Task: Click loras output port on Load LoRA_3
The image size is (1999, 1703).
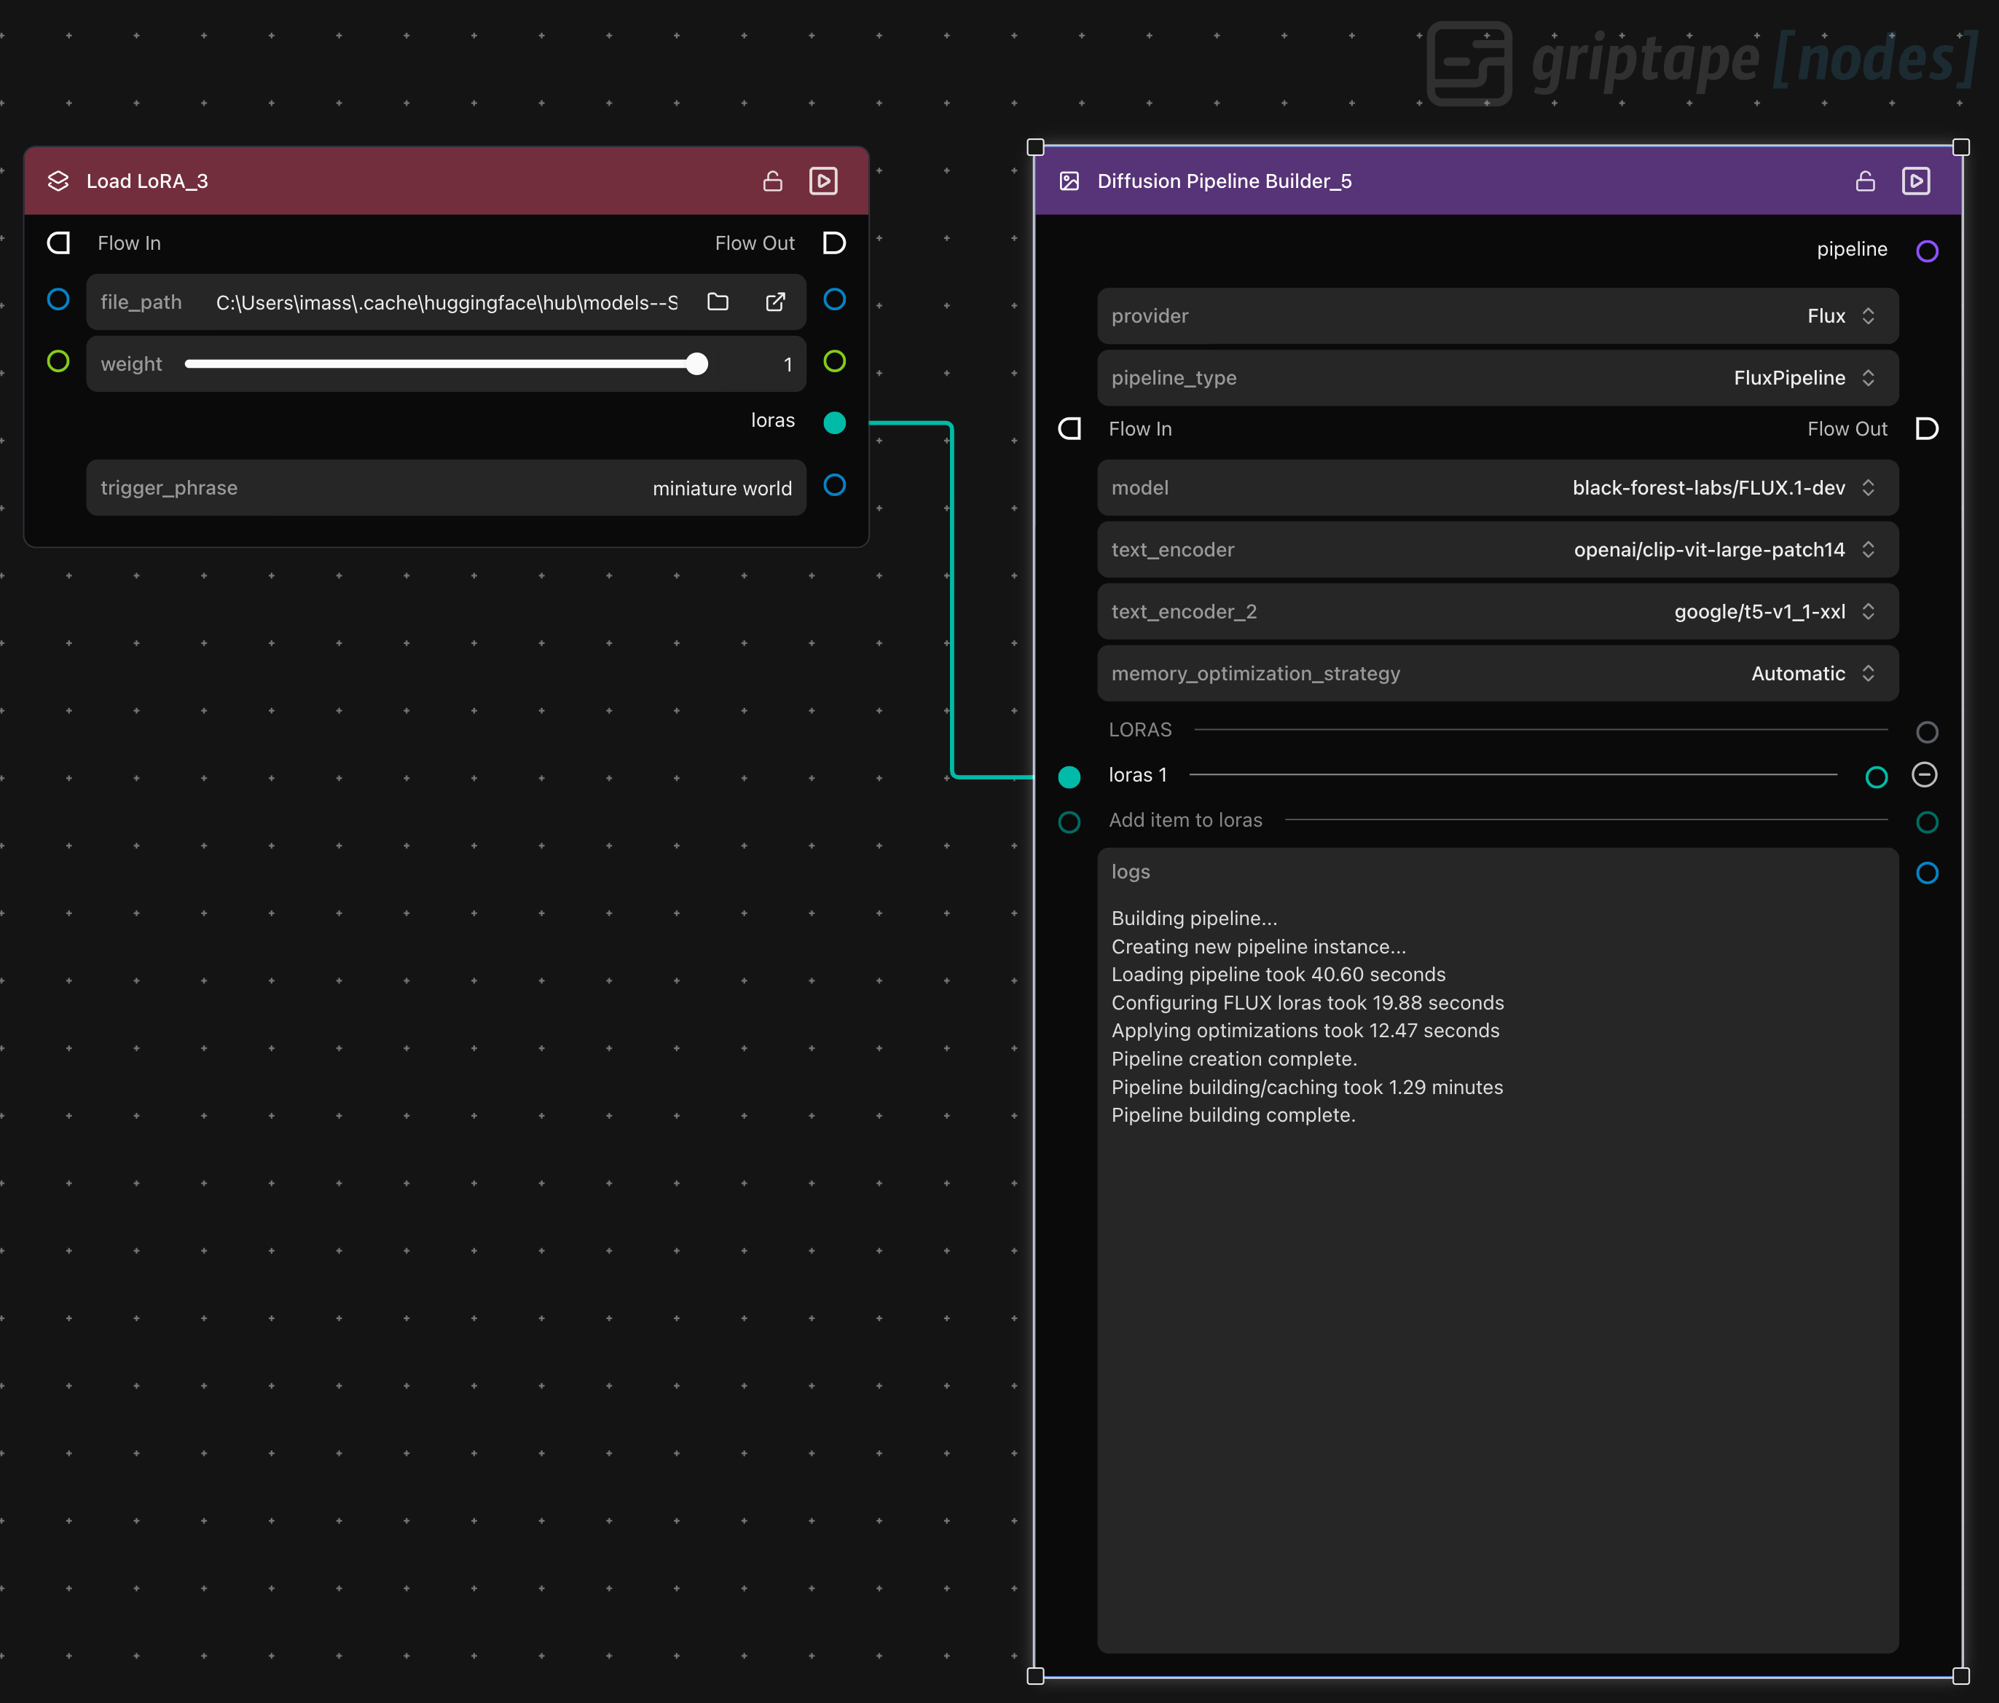Action: 835,422
